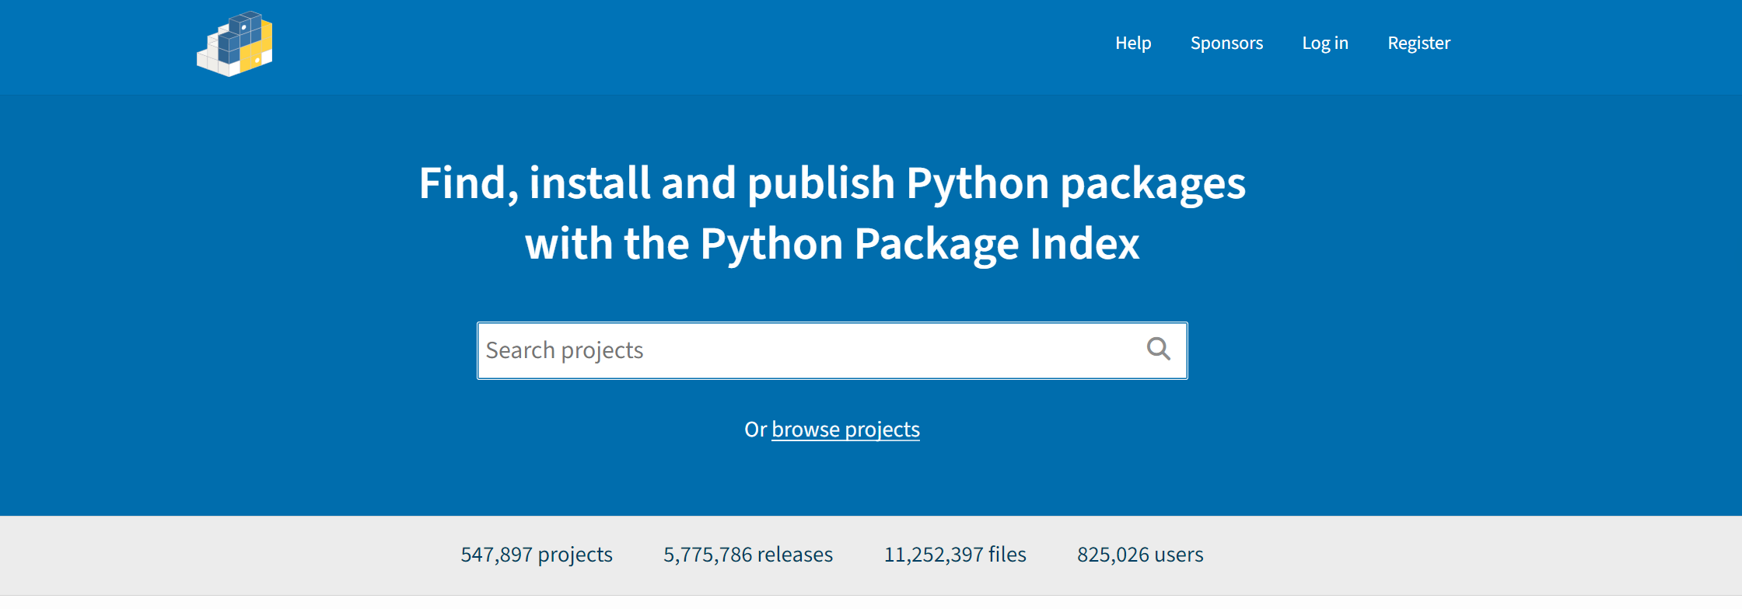
Task: Open the Register page
Action: tap(1418, 43)
